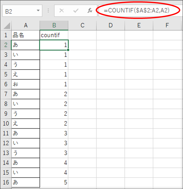The image size is (183, 189).
Task: Select column D header
Action: (111, 25)
